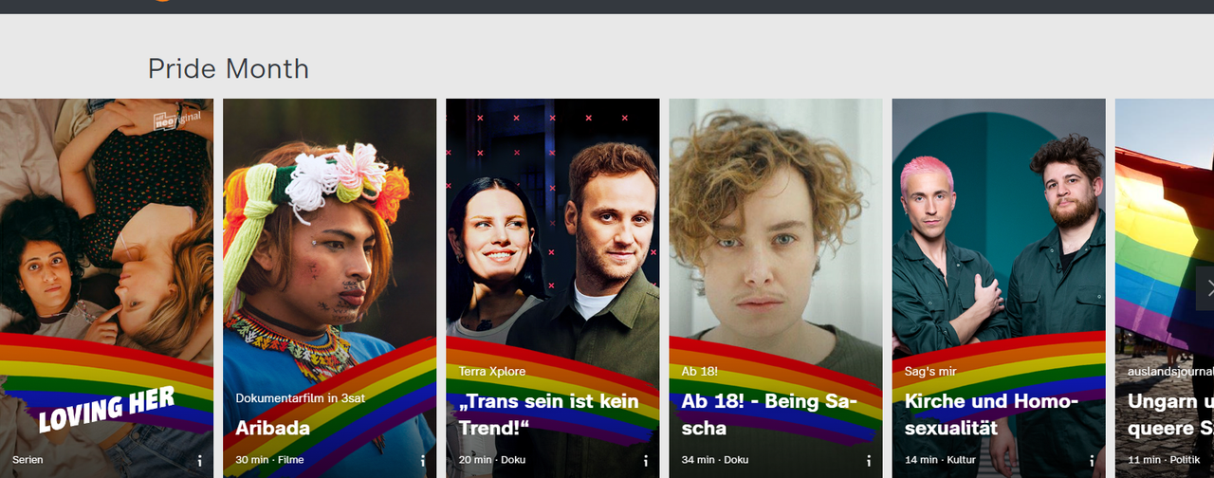
Task: Show info for Ab 18! Being Sascha
Action: coord(869,460)
